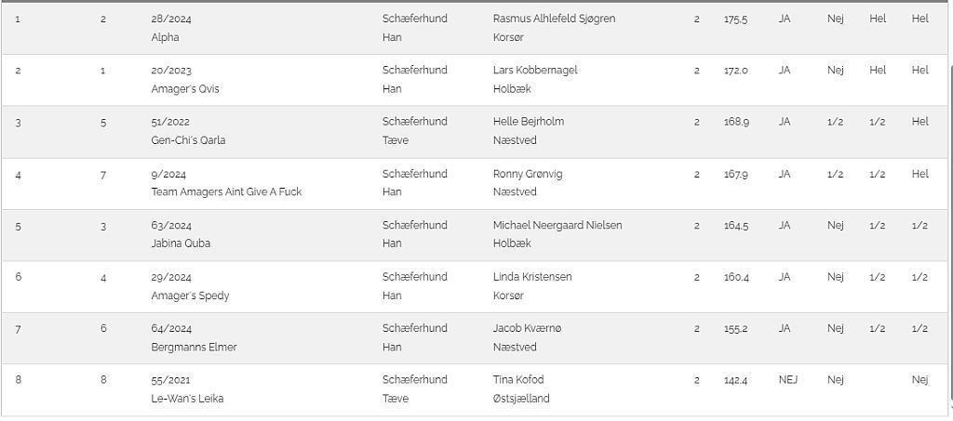Select Jabina Quba dog name
The height and width of the screenshot is (421, 953).
tap(181, 243)
